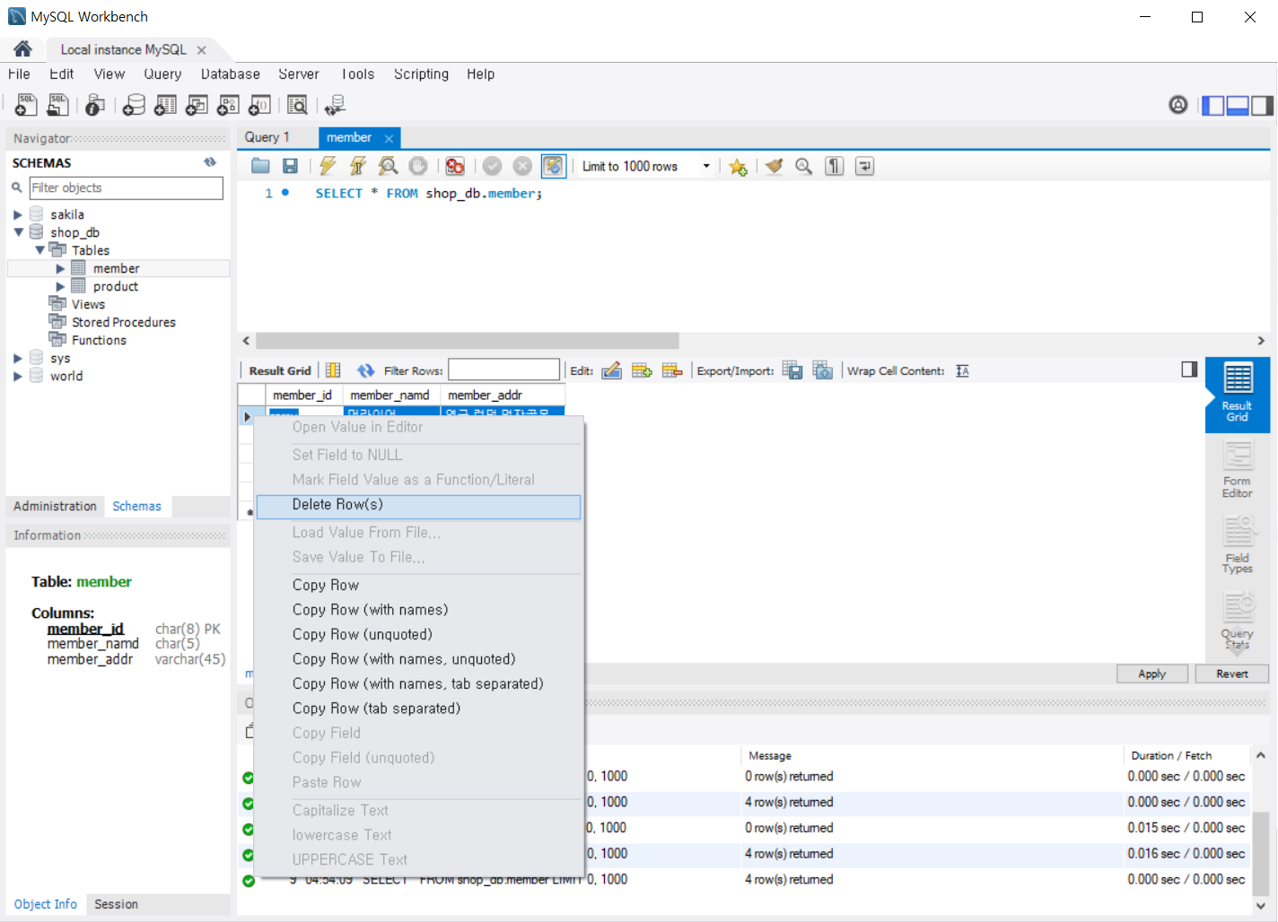Open a SQL script file icon

(x=57, y=105)
